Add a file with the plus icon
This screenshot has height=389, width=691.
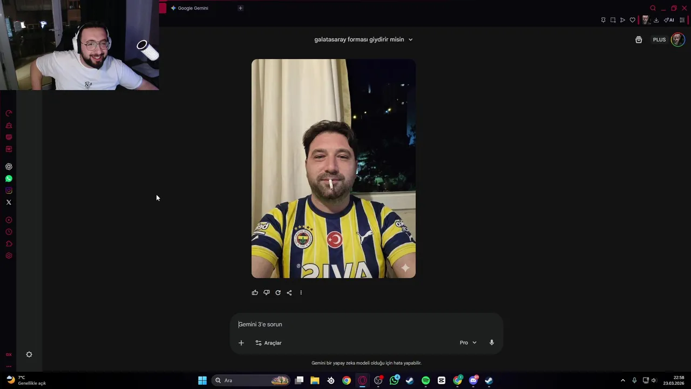241,343
